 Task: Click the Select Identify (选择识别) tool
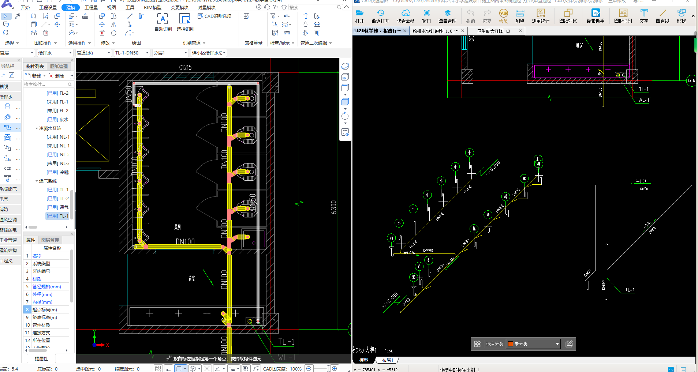185,22
